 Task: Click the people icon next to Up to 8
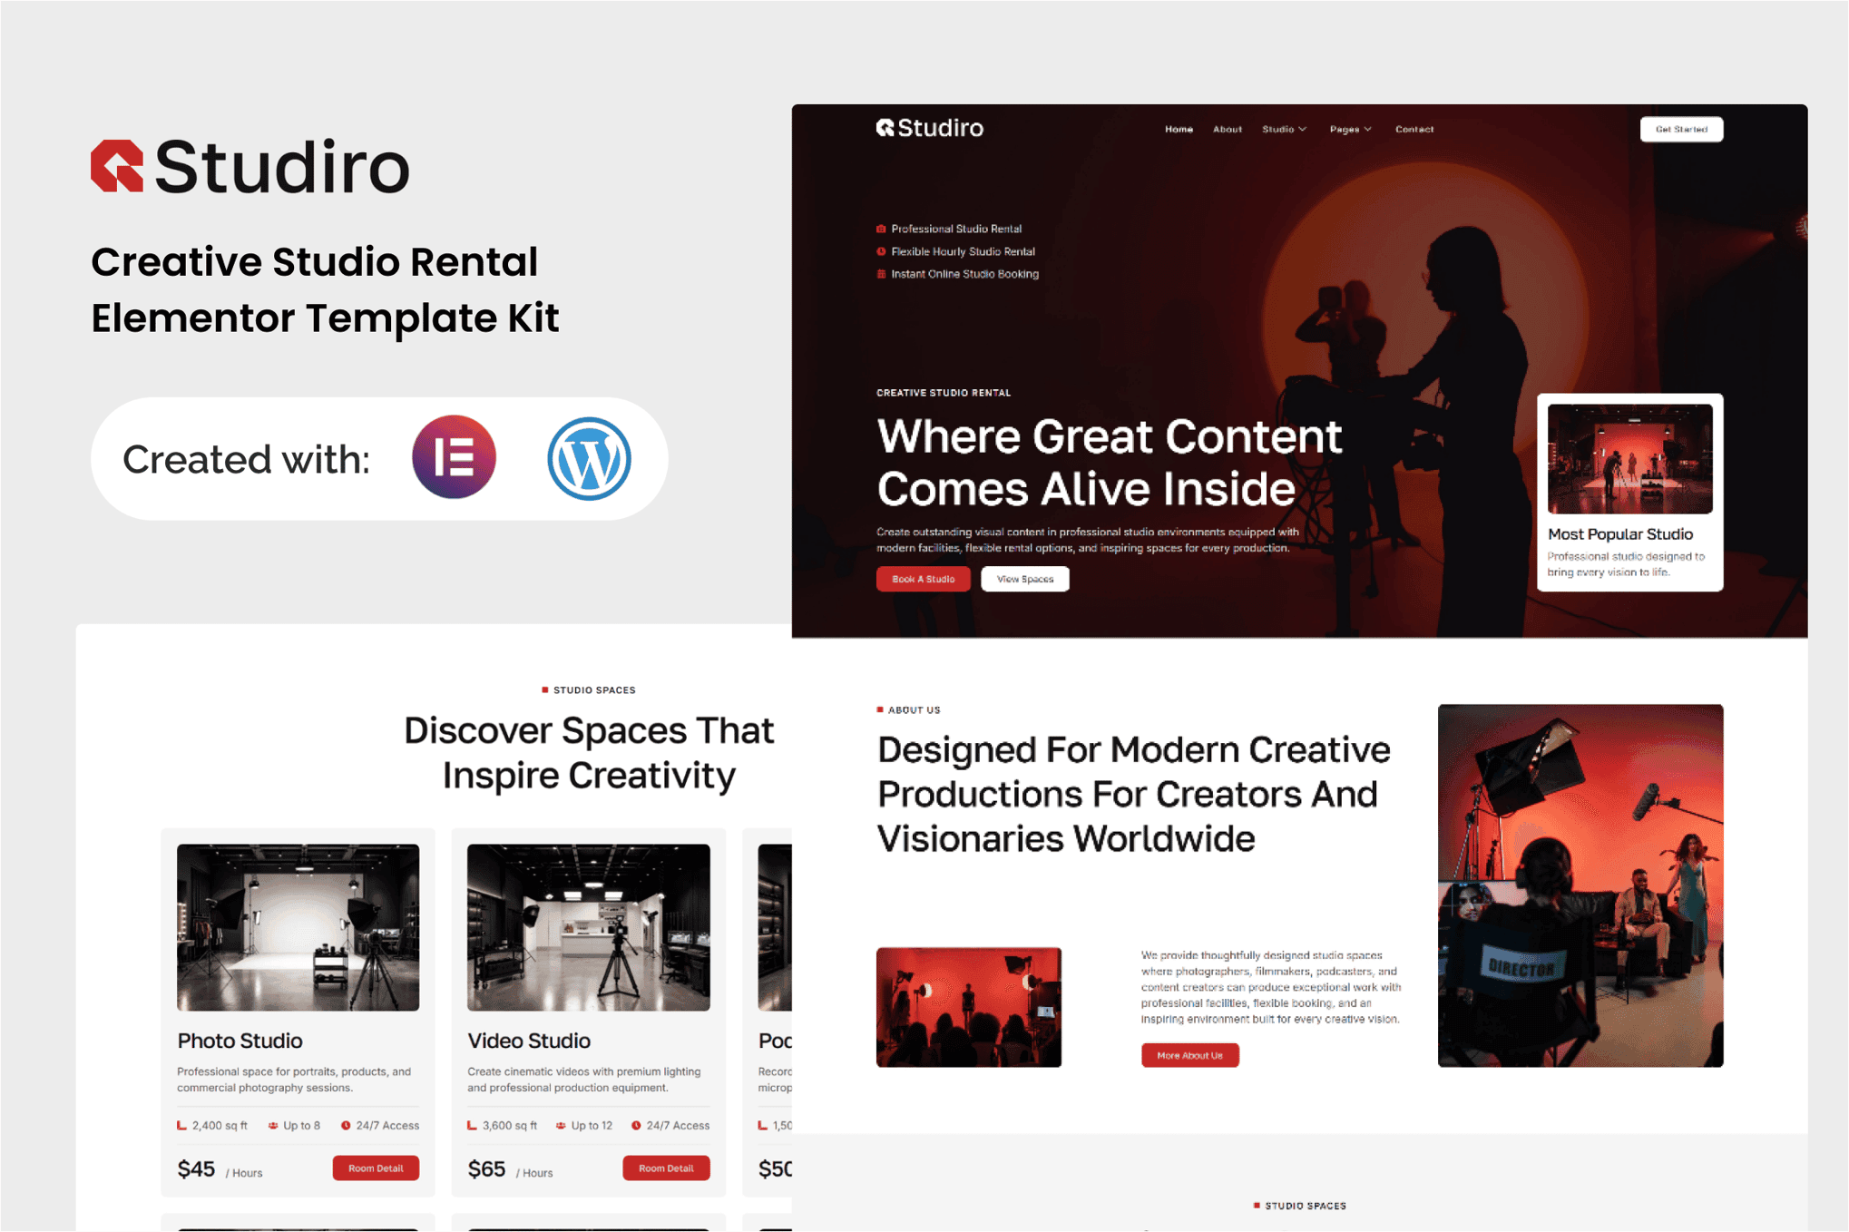[272, 1125]
